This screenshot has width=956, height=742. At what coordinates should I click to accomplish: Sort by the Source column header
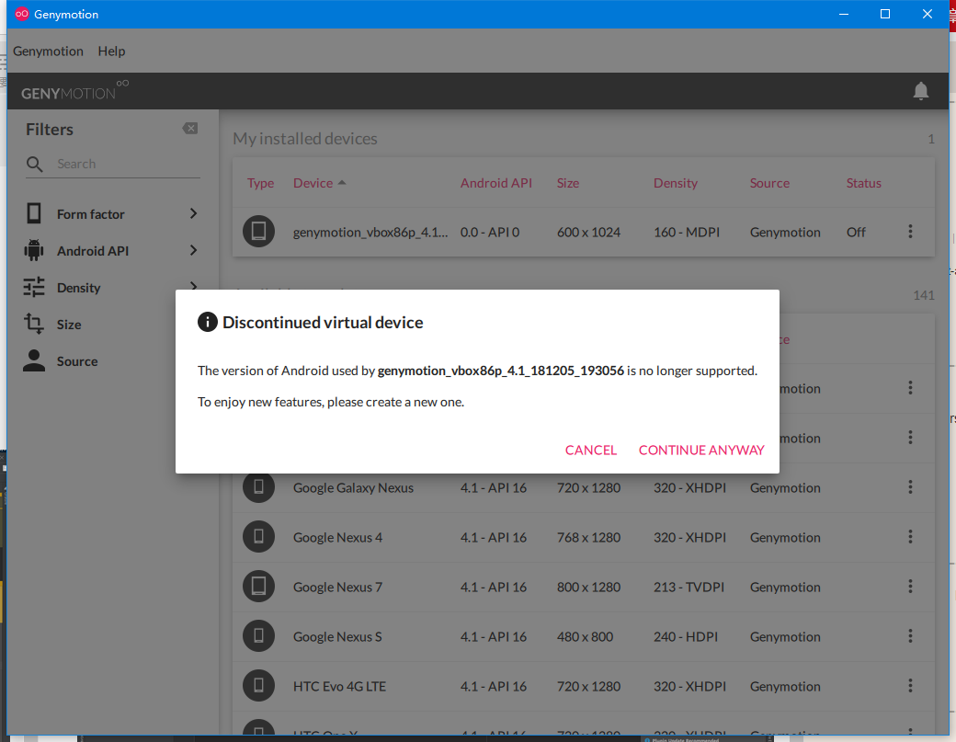[769, 183]
